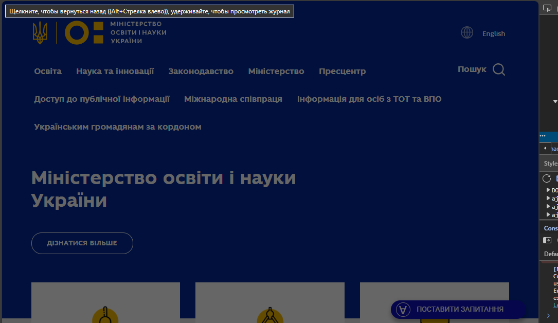This screenshot has width=558, height=323.
Task: Click the Дізнатися більше button
Action: pos(82,243)
